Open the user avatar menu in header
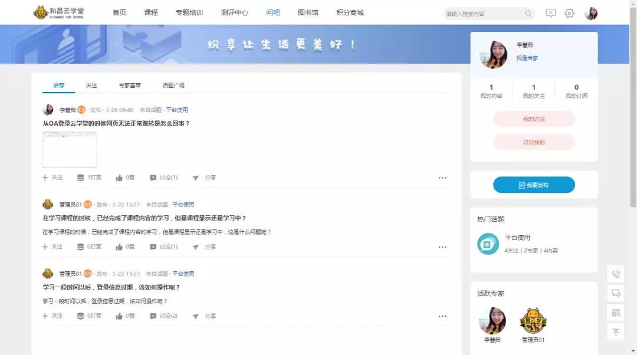The height and width of the screenshot is (355, 637). (590, 13)
